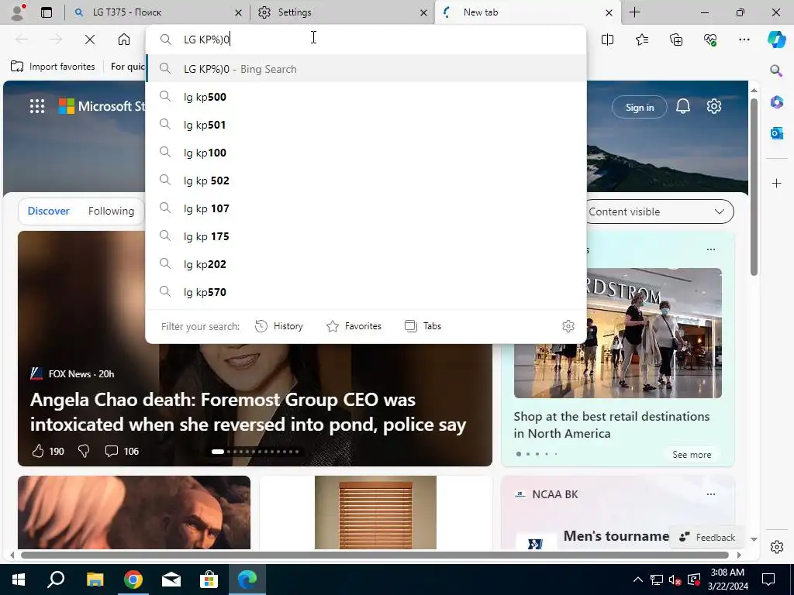Choose the lg kp 502 suggestion

pos(366,180)
